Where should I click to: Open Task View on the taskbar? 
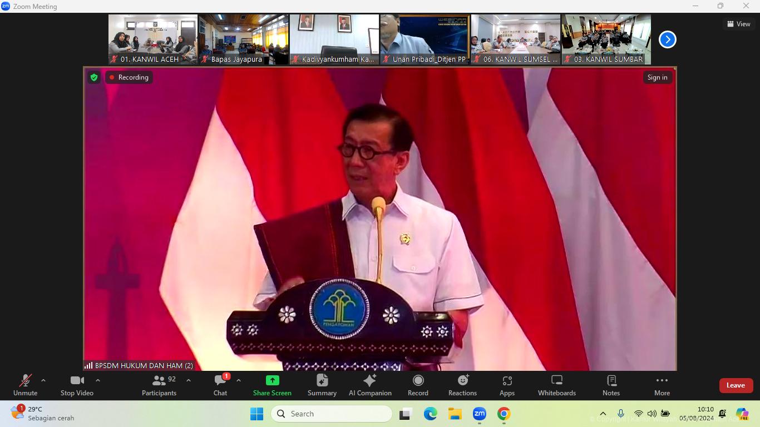(406, 414)
